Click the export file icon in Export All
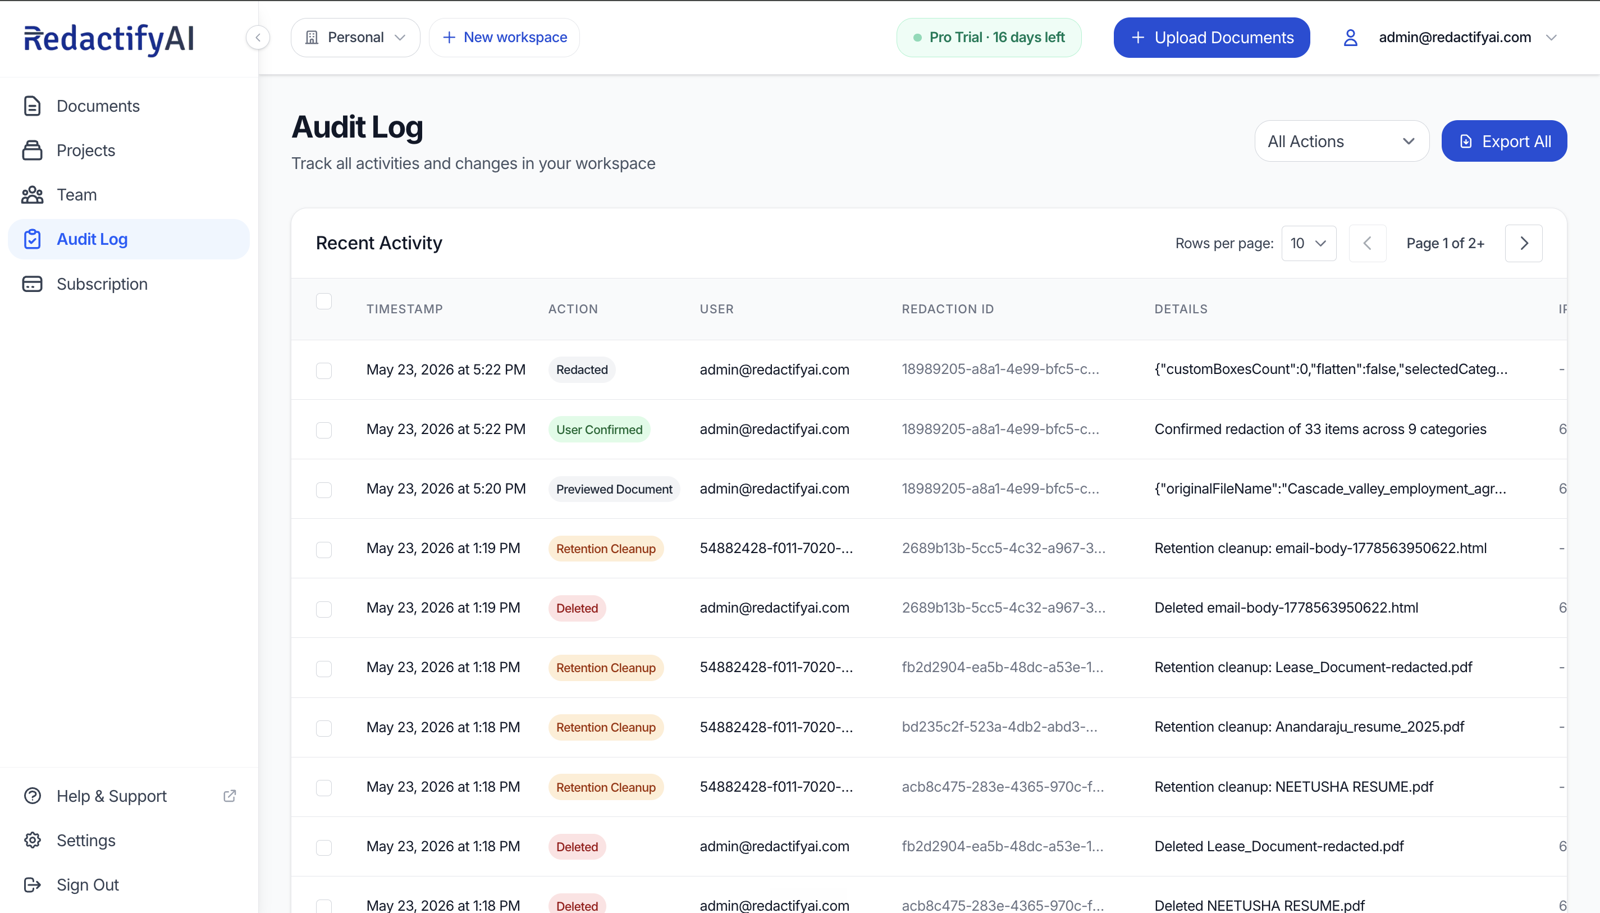Viewport: 1600px width, 913px height. pos(1465,141)
